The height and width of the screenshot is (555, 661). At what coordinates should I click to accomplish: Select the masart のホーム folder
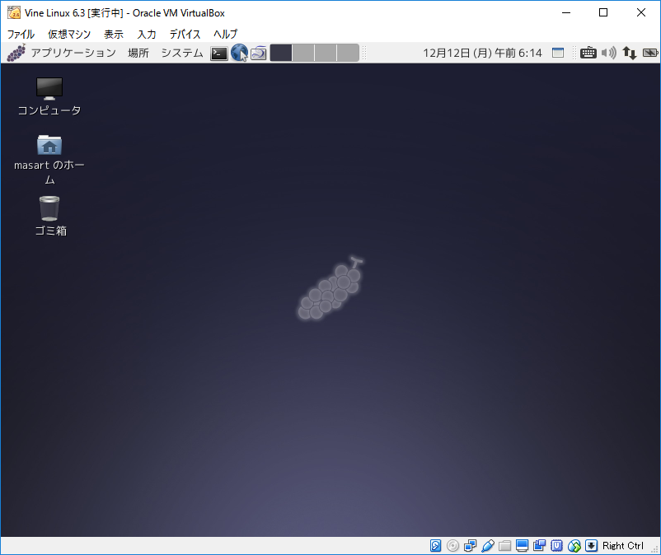click(x=49, y=146)
